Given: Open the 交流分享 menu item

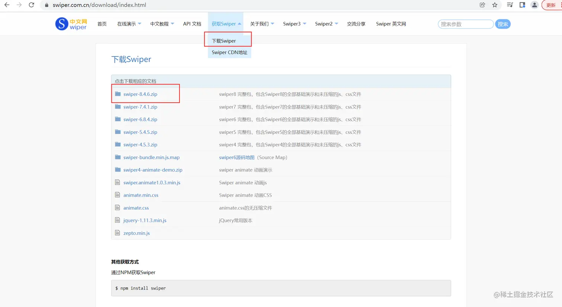Looking at the screenshot, I should 356,24.
